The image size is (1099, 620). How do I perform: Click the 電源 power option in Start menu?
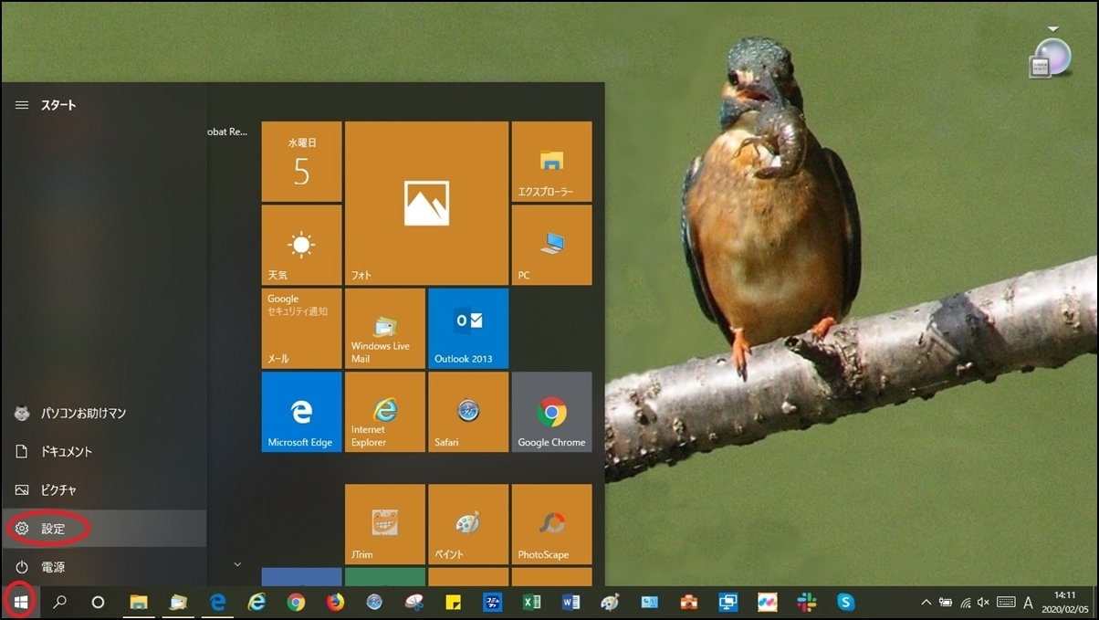coord(104,567)
